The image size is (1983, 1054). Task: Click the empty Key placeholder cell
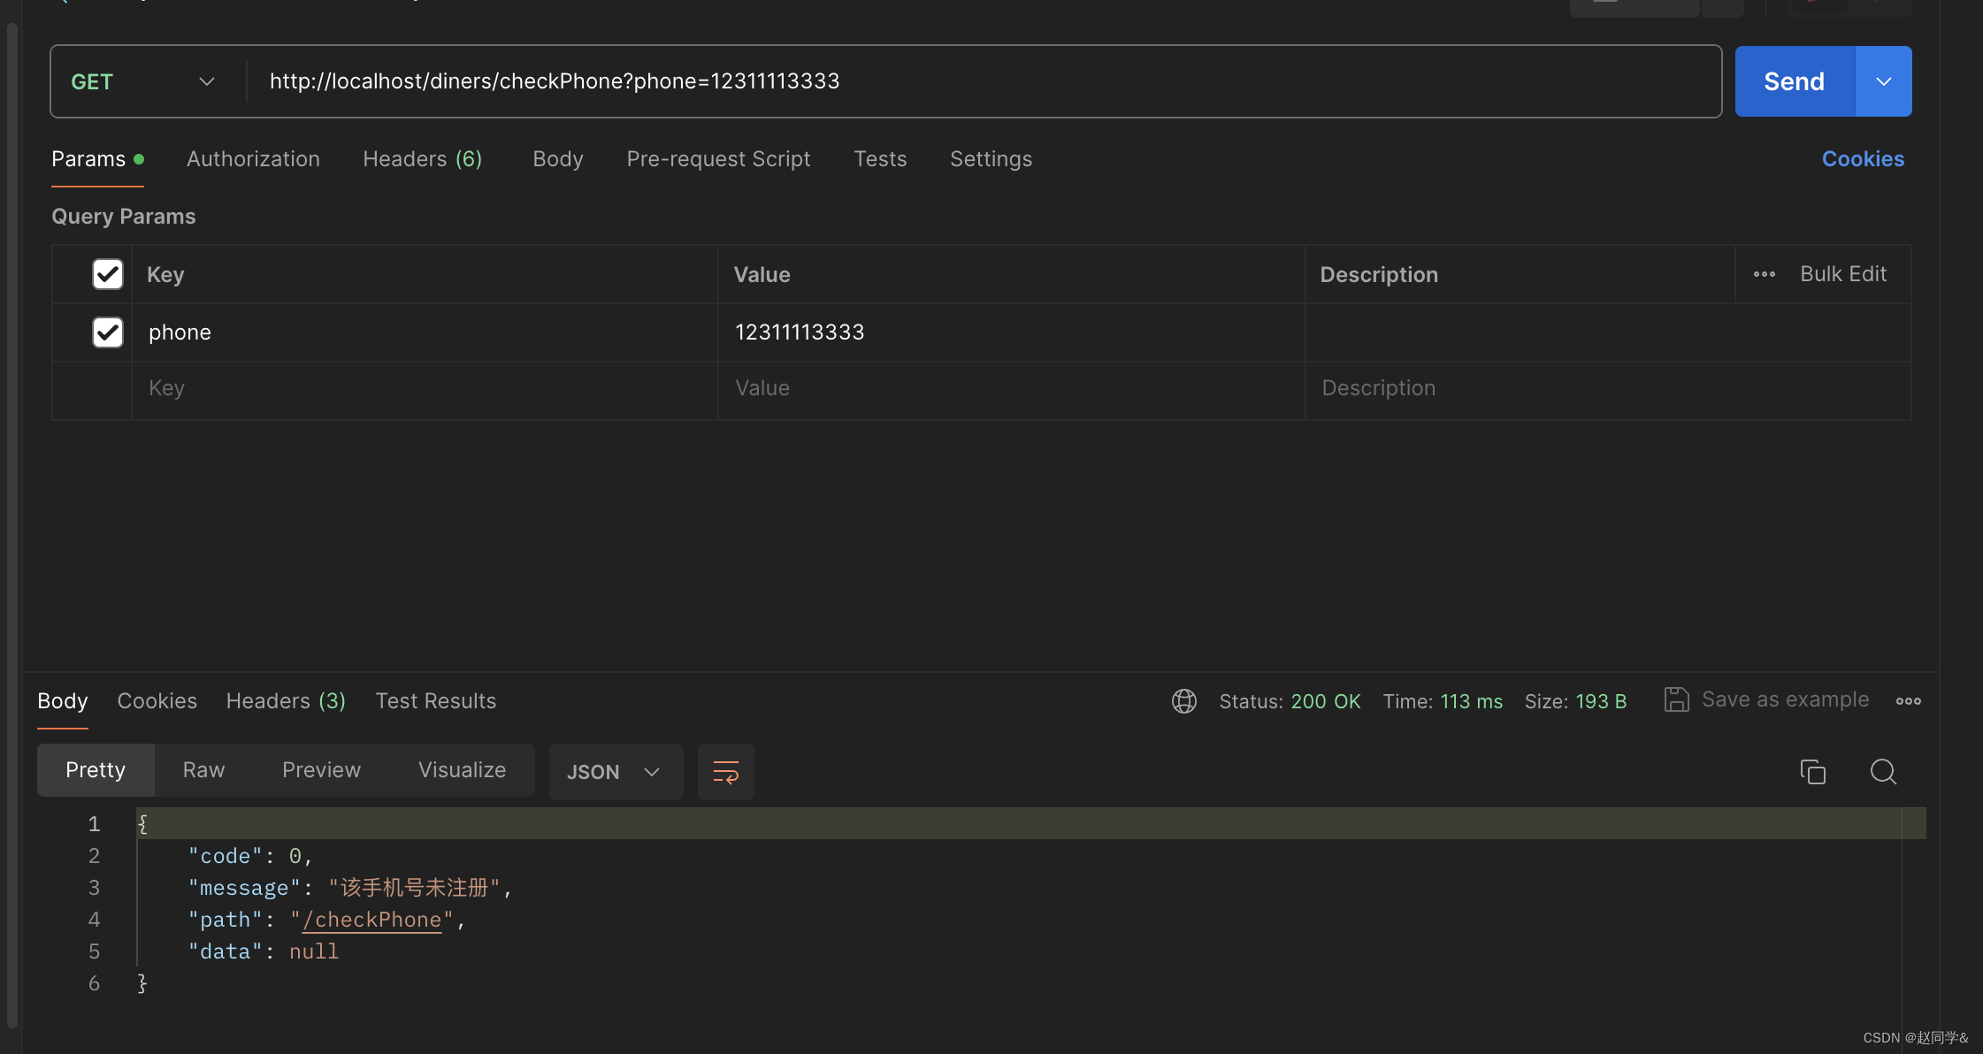(425, 388)
